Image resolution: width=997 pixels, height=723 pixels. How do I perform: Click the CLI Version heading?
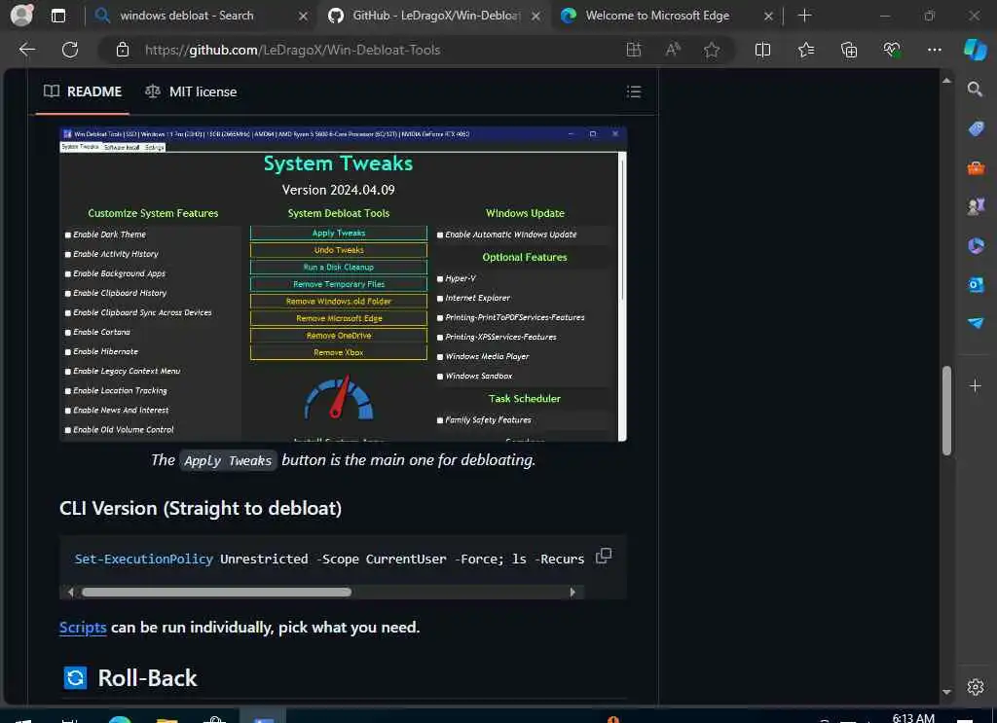pos(201,508)
